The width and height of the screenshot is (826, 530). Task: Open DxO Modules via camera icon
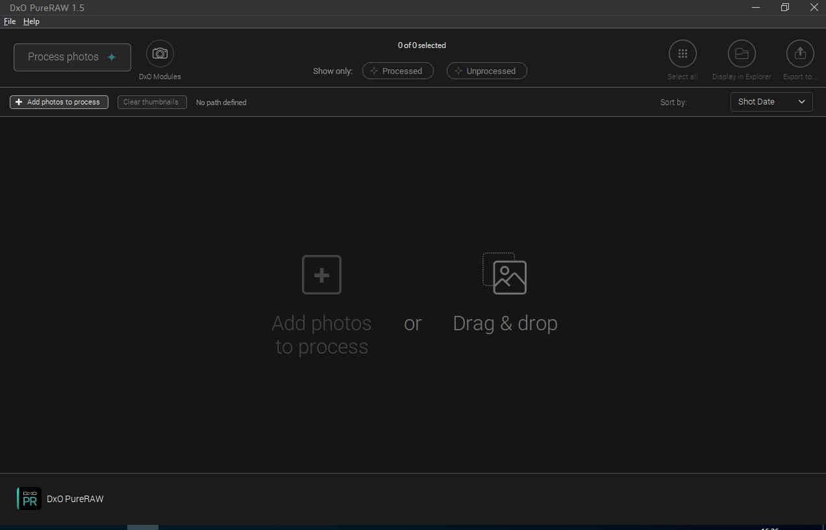(x=160, y=54)
